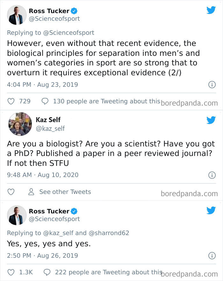Tap the heart icon on Kaz Self's tweet
223x281 pixels.
click(x=11, y=191)
